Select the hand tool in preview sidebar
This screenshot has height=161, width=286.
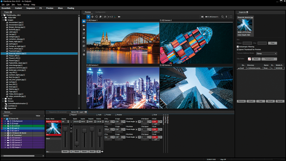click(84, 29)
